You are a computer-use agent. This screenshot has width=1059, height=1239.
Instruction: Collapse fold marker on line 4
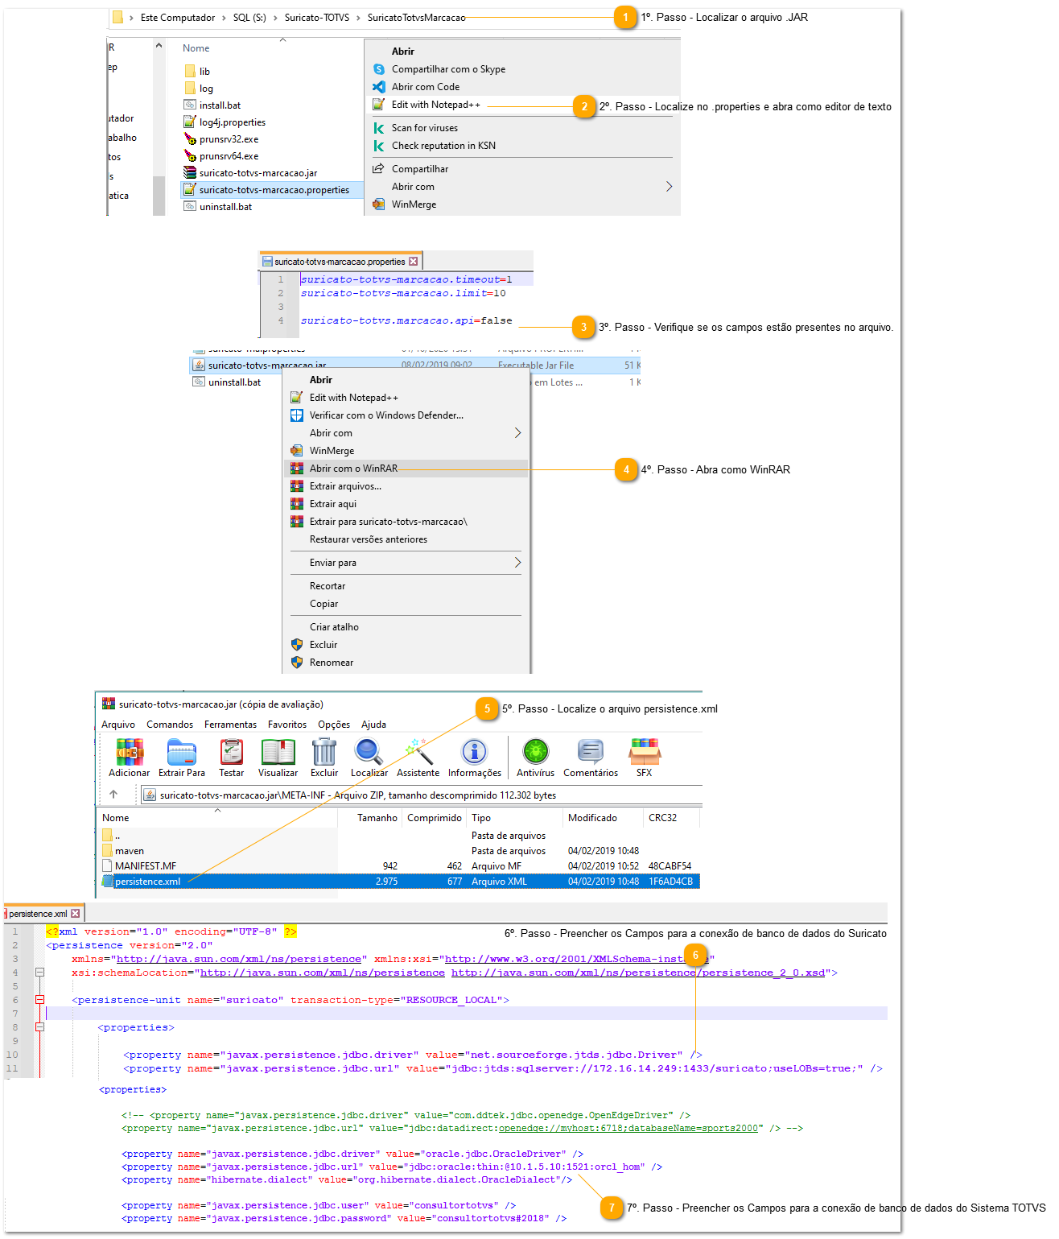pos(39,973)
